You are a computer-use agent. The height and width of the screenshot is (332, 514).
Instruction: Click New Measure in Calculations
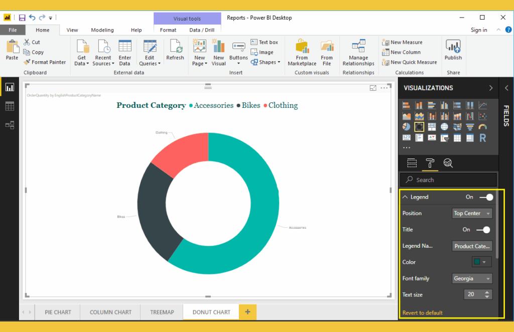(402, 42)
